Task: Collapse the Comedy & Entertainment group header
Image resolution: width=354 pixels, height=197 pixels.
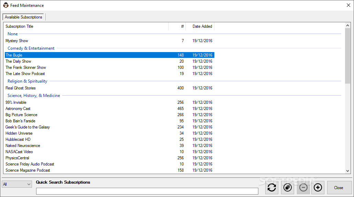Action: pyautogui.click(x=31, y=48)
